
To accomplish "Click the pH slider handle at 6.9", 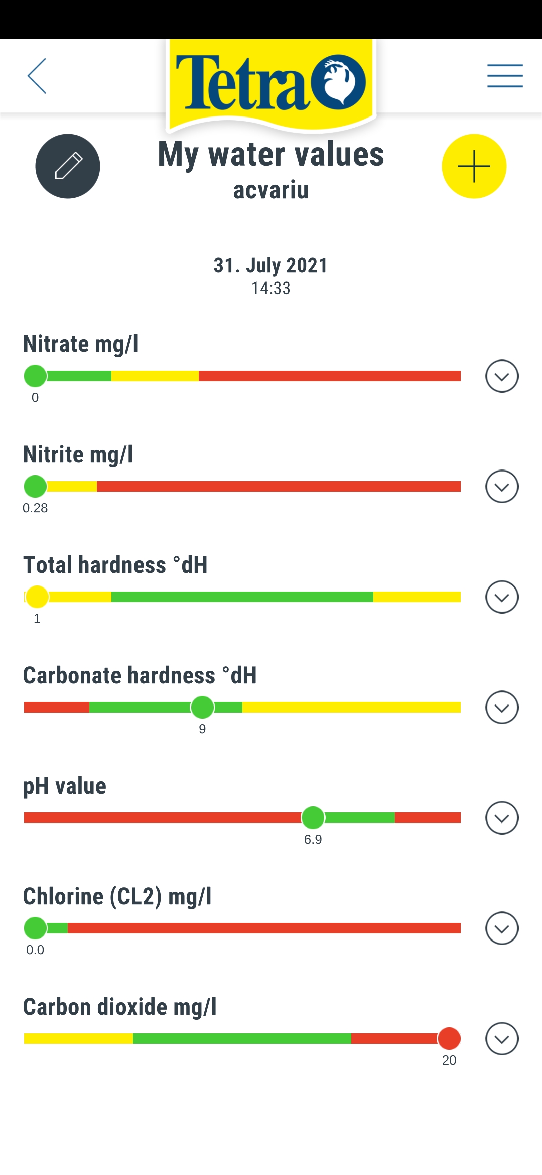I will pyautogui.click(x=313, y=817).
